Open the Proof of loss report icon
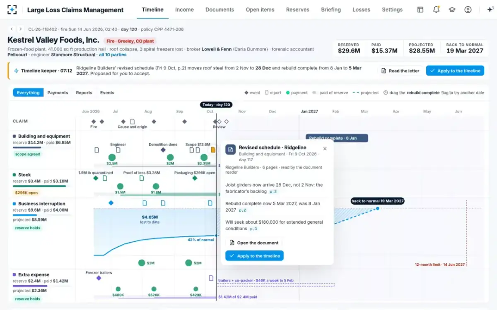497x310 pixels. click(142, 178)
